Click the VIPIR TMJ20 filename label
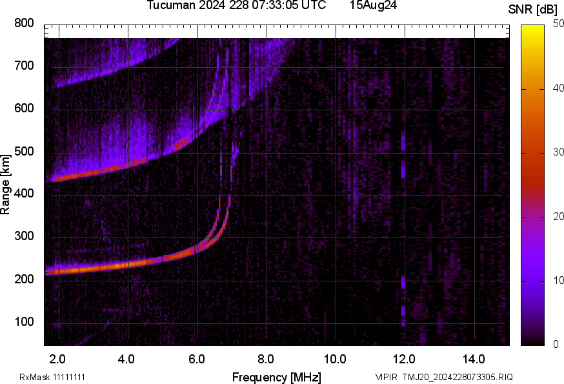Screen dimensions: 564x384 tap(444, 377)
